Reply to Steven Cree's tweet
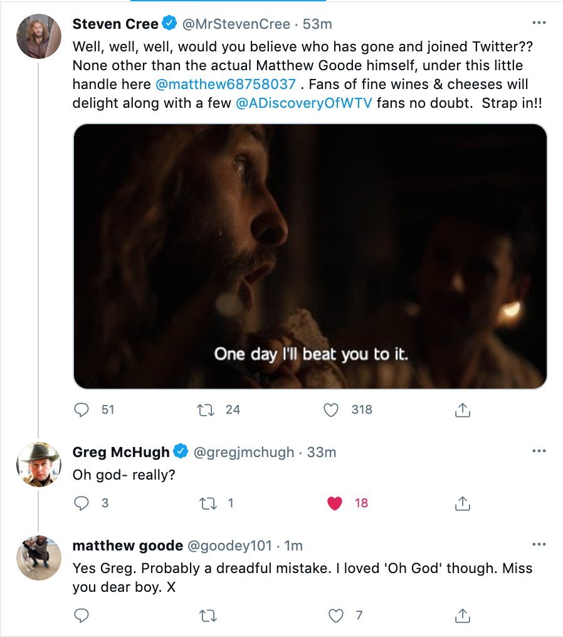This screenshot has height=637, width=563. click(82, 410)
